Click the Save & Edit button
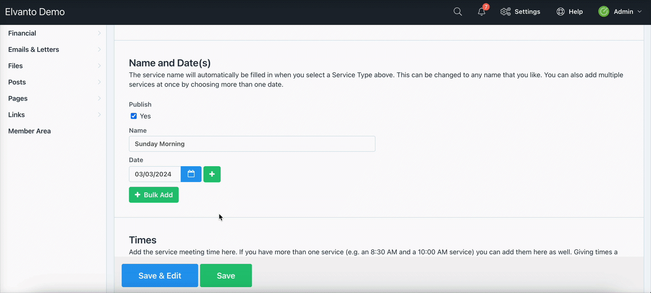The width and height of the screenshot is (651, 293). pyautogui.click(x=160, y=275)
